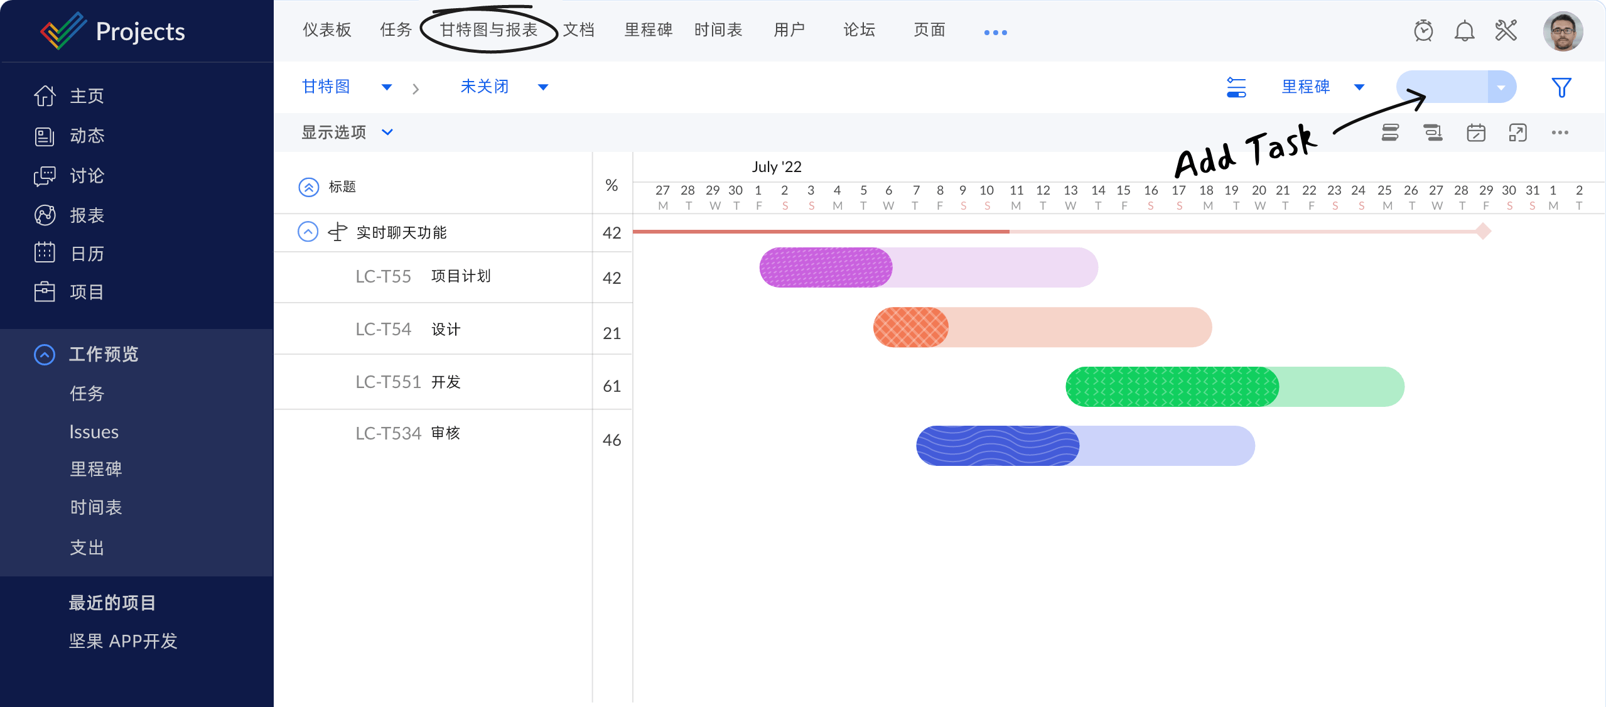
Task: Click the filter funnel icon
Action: (1561, 87)
